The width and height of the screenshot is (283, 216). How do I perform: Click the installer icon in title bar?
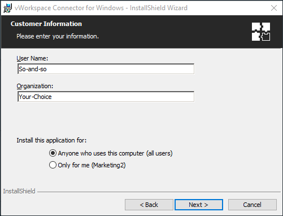click(x=7, y=8)
